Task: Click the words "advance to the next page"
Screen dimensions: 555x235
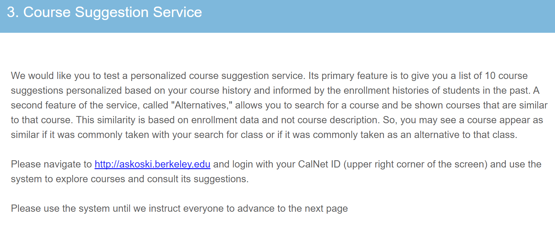Action: pos(292,208)
